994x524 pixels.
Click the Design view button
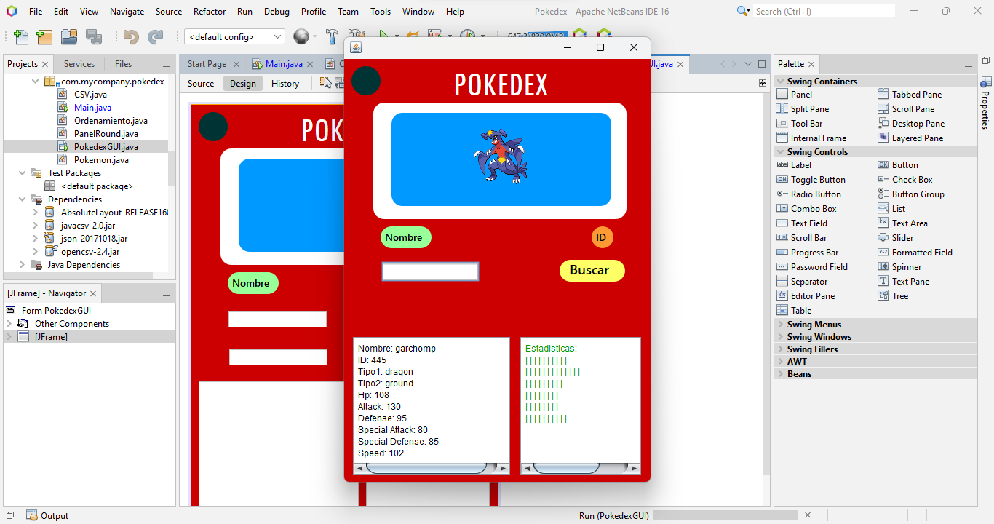point(243,84)
